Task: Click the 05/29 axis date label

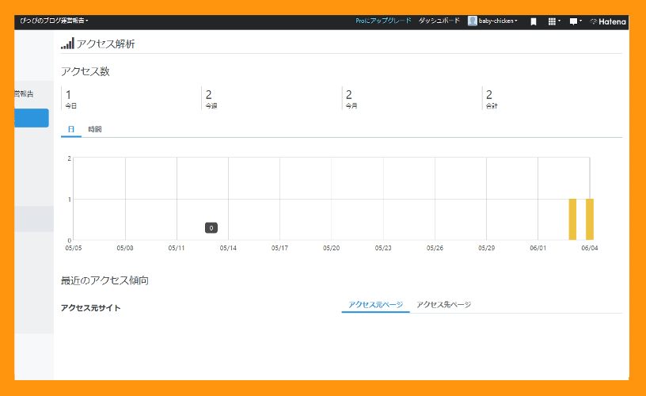Action: coord(486,248)
